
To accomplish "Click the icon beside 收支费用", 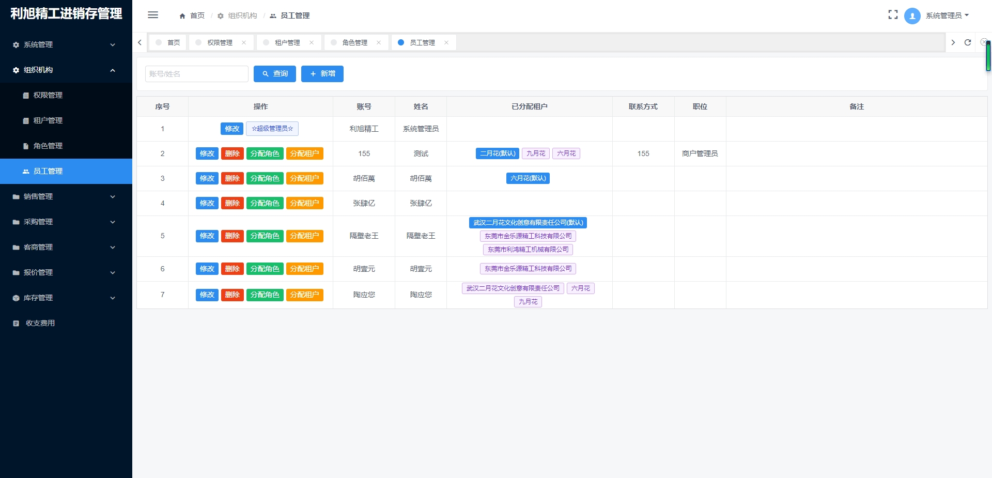I will click(x=16, y=323).
